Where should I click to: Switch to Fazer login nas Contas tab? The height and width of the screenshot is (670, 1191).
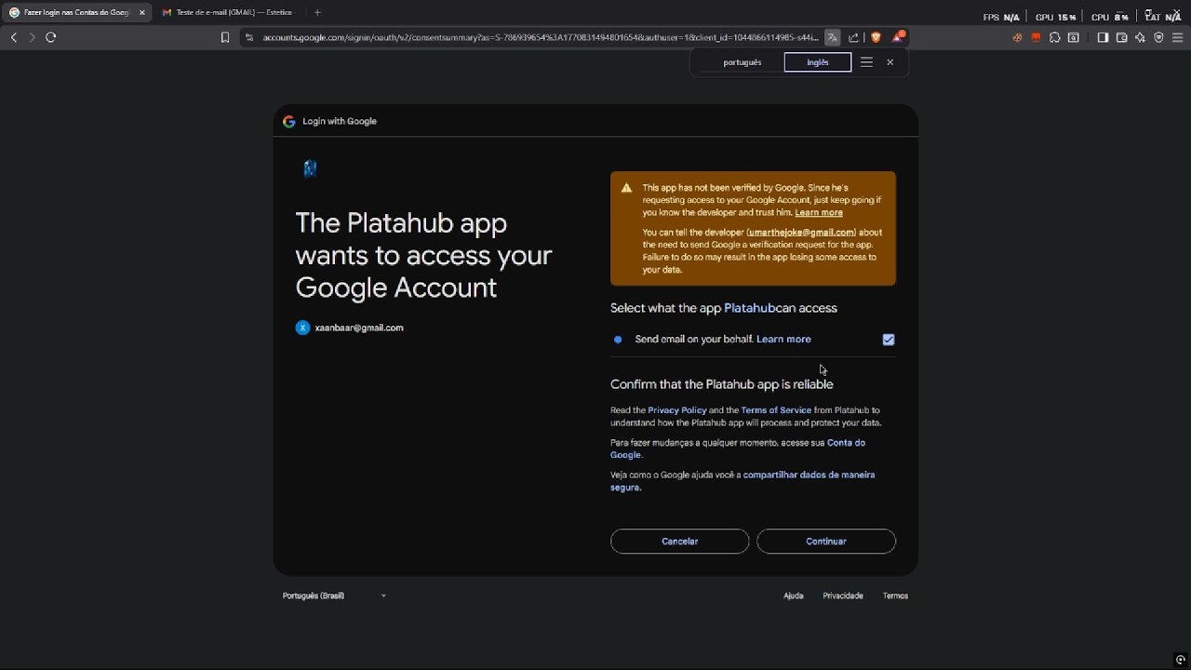tap(76, 12)
